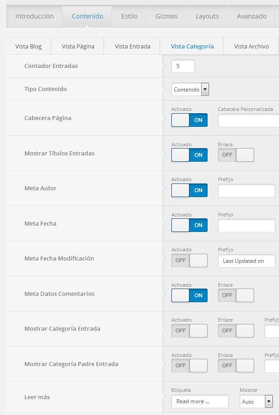
Task: Open the Gizmos tab
Action: coord(166,16)
